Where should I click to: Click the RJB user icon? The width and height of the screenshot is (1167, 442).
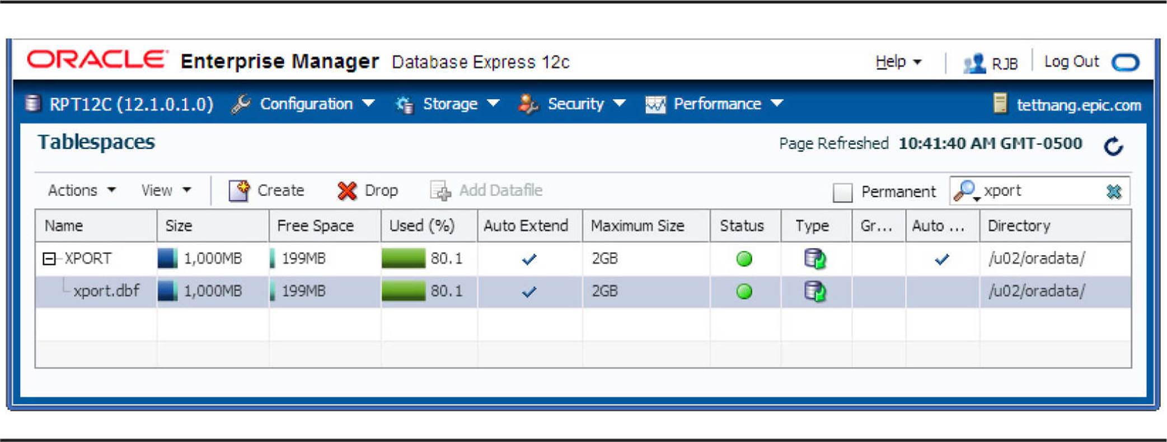tap(974, 63)
